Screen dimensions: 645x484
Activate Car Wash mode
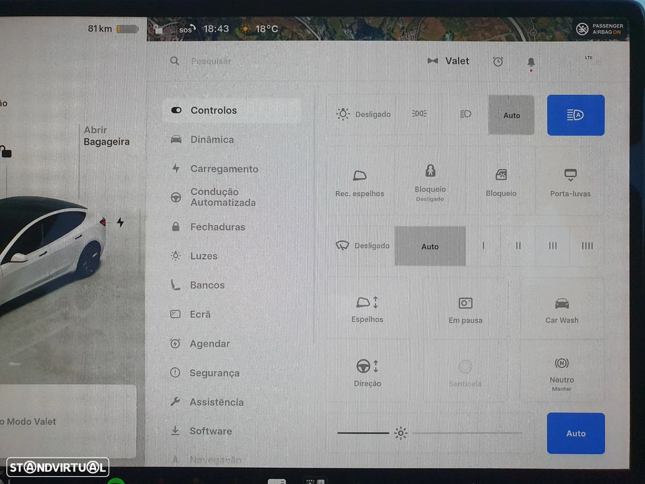click(x=562, y=311)
